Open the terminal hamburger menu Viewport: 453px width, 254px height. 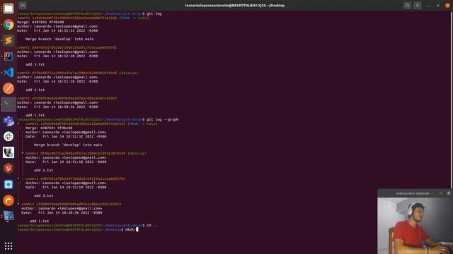click(x=417, y=6)
